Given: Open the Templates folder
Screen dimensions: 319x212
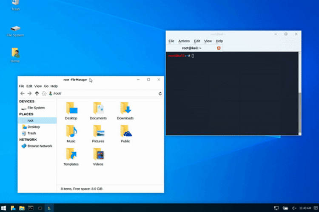Looking at the screenshot, I should tap(71, 156).
